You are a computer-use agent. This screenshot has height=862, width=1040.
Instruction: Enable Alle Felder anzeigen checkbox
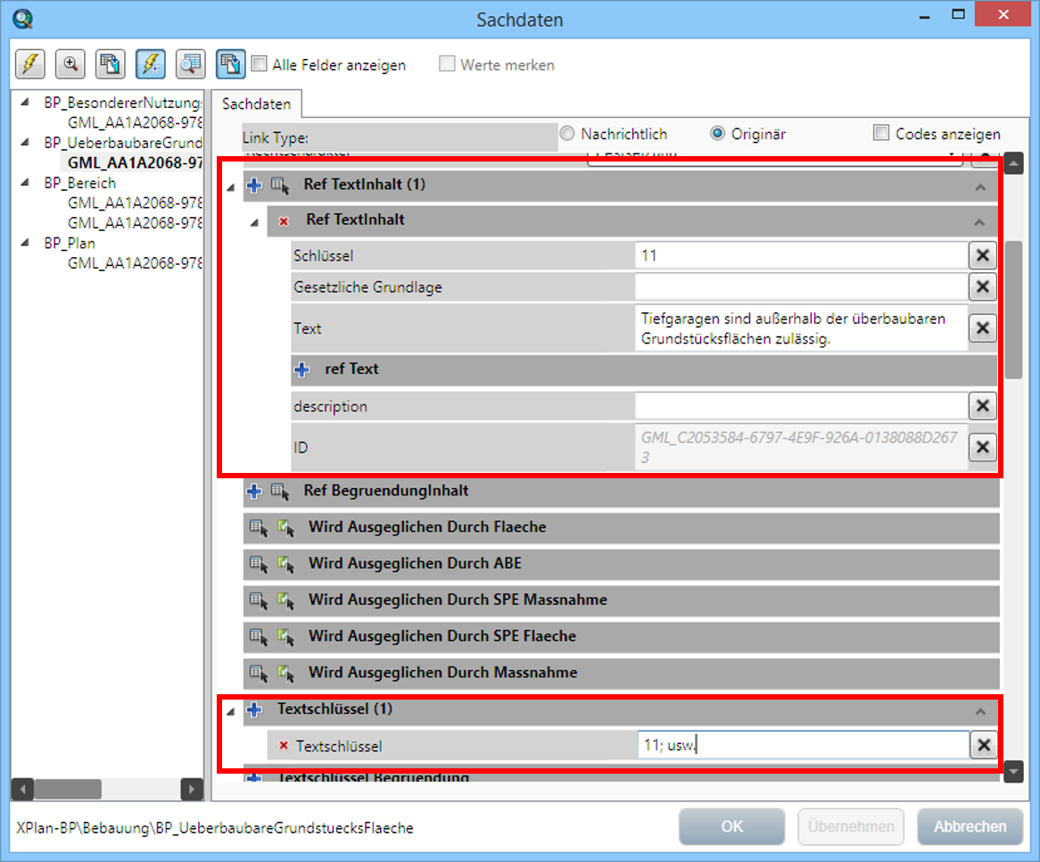click(x=260, y=64)
